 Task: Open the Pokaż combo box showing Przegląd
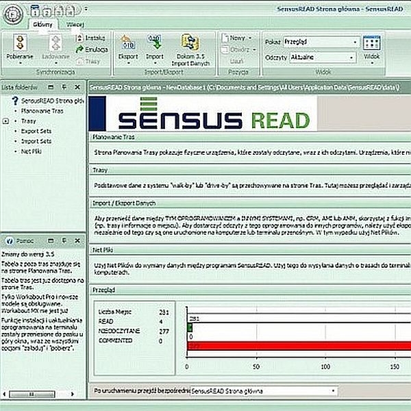pyautogui.click(x=322, y=42)
